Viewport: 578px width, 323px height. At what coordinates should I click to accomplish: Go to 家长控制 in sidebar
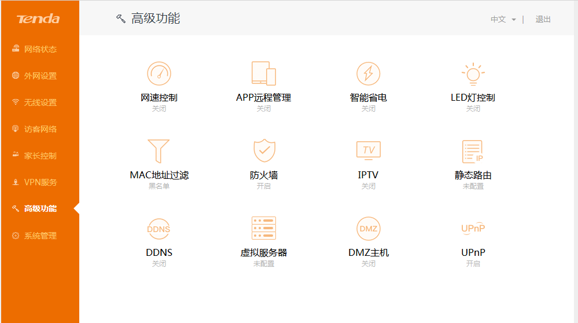click(40, 155)
